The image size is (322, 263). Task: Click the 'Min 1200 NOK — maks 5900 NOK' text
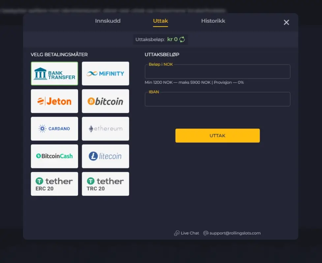[x=178, y=82]
